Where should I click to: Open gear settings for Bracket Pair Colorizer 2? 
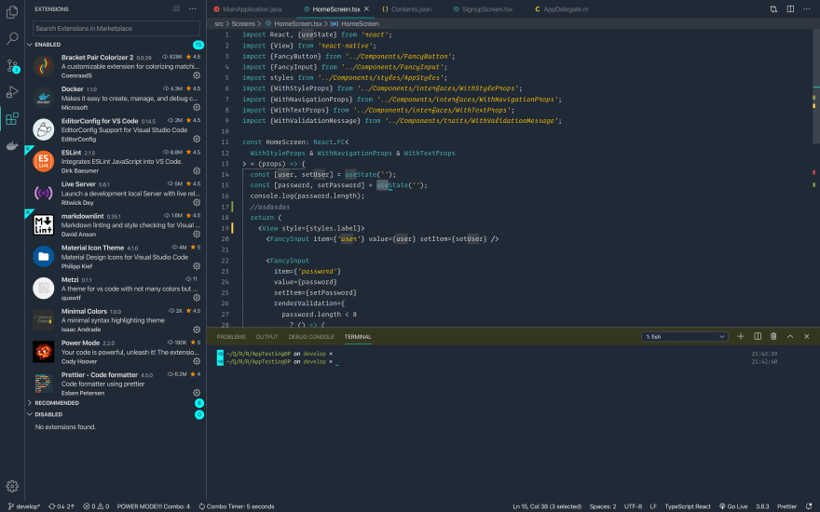[197, 75]
